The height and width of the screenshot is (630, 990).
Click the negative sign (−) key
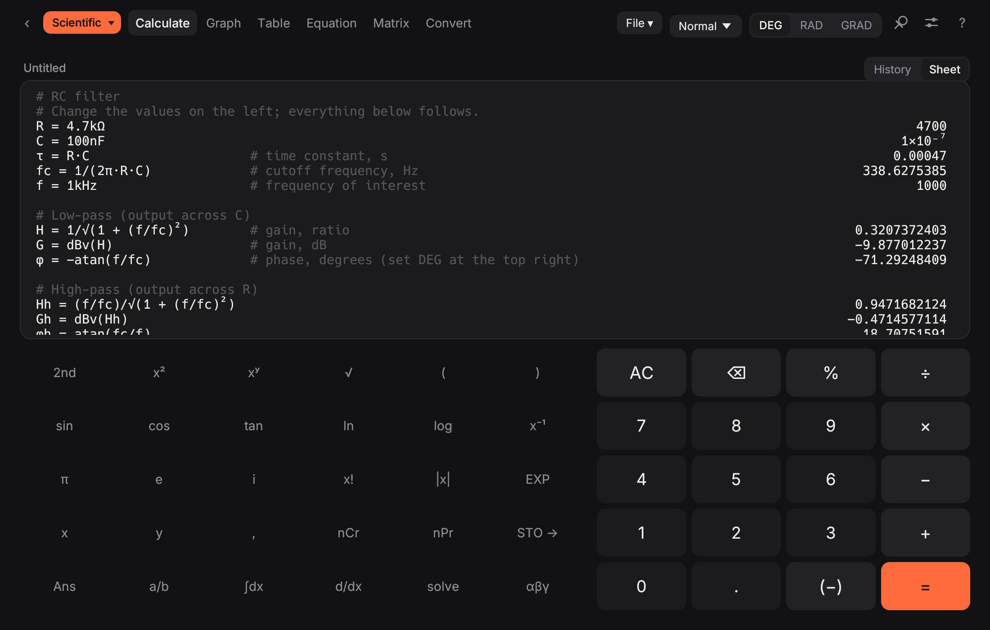(831, 586)
